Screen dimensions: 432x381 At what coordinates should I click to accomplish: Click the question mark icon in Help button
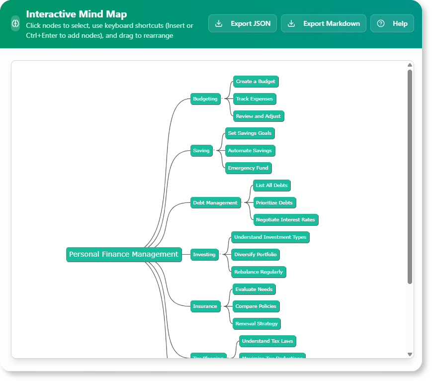[380, 23]
